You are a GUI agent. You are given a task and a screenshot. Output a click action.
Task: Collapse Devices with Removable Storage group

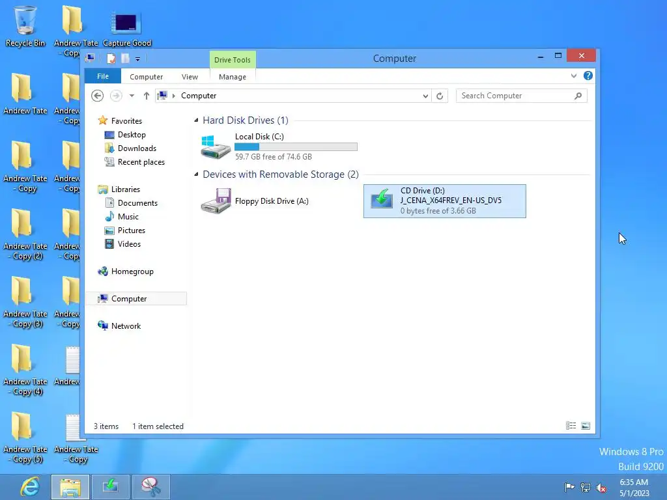point(196,174)
